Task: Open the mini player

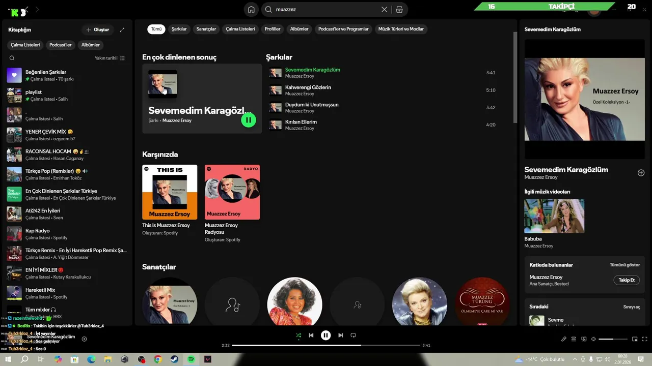Action: [x=635, y=339]
